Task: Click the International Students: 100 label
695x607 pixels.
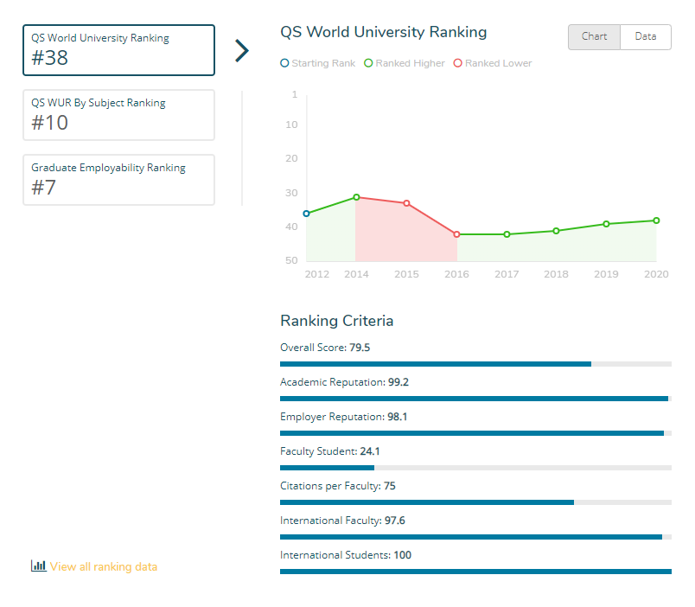Action: coord(346,555)
